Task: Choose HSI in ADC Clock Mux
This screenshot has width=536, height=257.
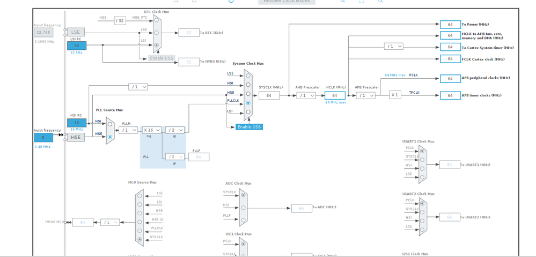Action: point(243,208)
